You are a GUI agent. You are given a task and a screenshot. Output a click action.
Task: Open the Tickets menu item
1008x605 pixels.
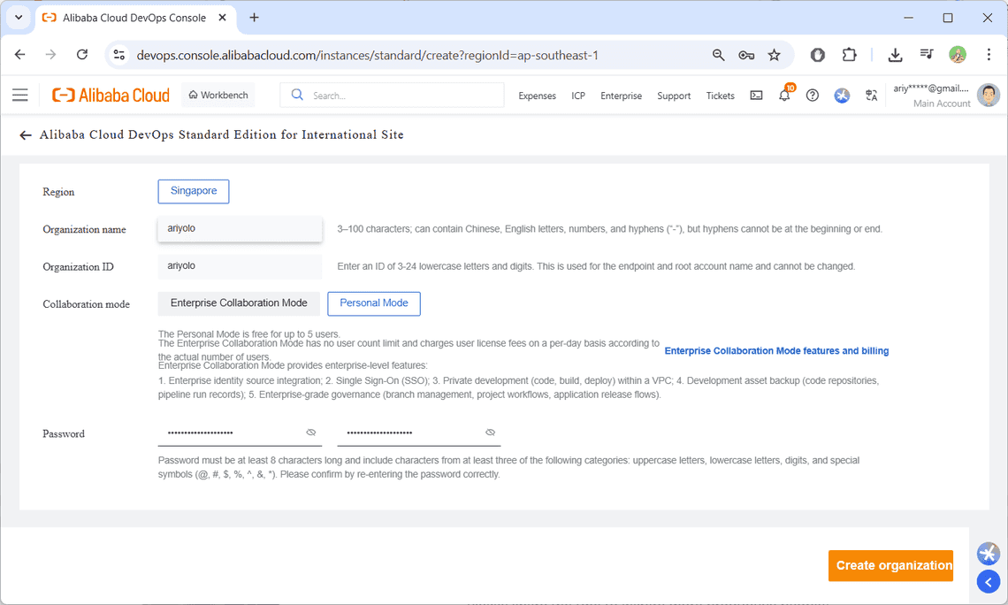[720, 96]
